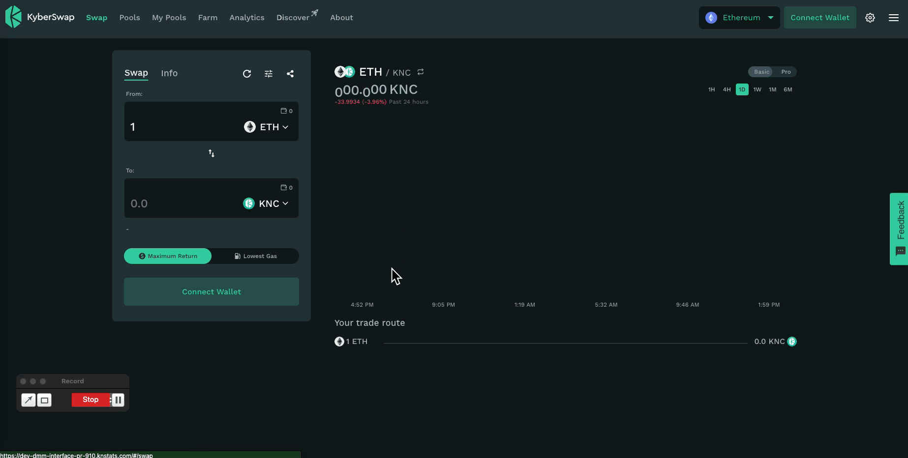
Task: Set chart timeframe to 6M
Action: (788, 89)
